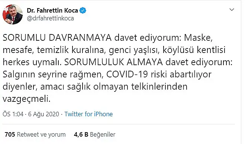Click the SORUMLU DAVRANMAYA phrase in tweet

click(x=57, y=38)
